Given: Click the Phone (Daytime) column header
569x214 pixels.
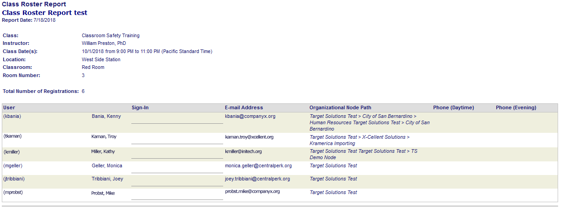Looking at the screenshot, I should 453,107.
